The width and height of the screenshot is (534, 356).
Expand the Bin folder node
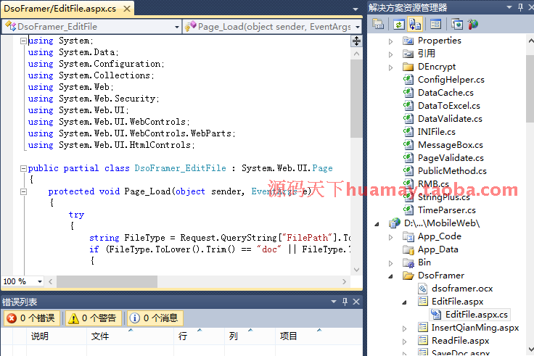[x=390, y=263]
